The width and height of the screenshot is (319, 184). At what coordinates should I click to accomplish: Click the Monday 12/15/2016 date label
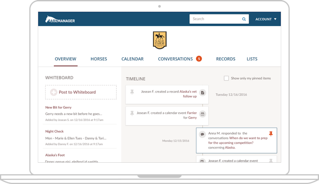pos(176,141)
